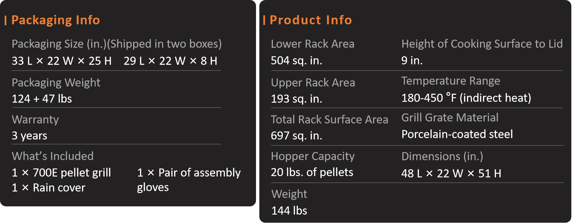Screen dimensions: 575x223
Task: Select the Packaging Size label
Action: [x=117, y=44]
